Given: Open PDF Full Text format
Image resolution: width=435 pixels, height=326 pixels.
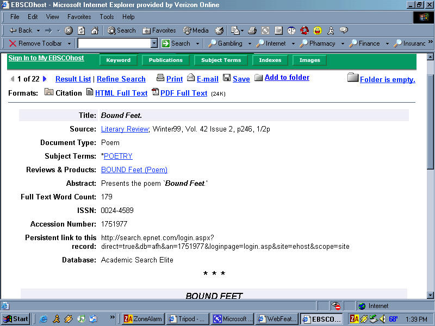Looking at the screenshot, I should click(x=184, y=93).
